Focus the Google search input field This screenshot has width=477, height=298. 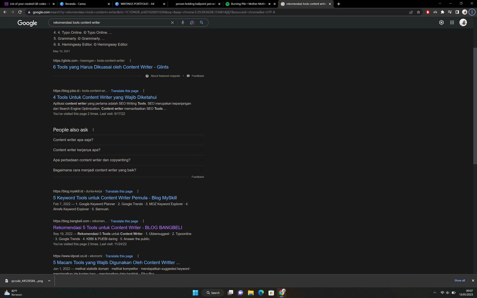click(x=111, y=23)
